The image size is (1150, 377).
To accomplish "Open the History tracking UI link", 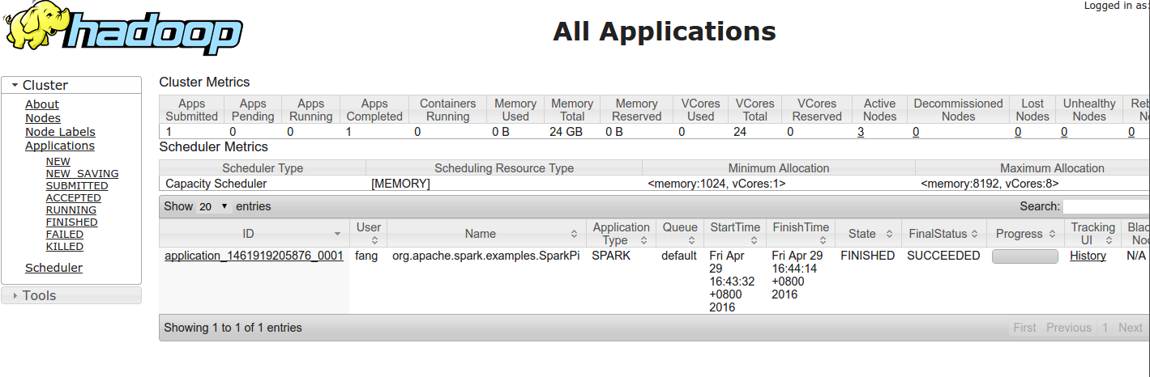I will pyautogui.click(x=1088, y=256).
